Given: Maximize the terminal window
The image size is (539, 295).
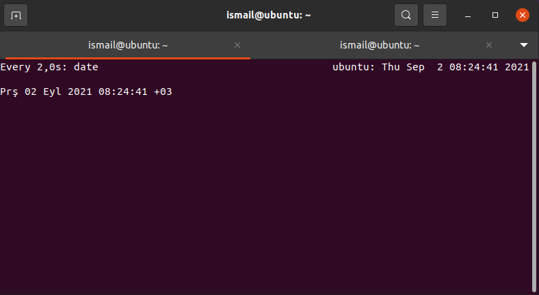Looking at the screenshot, I should point(495,15).
